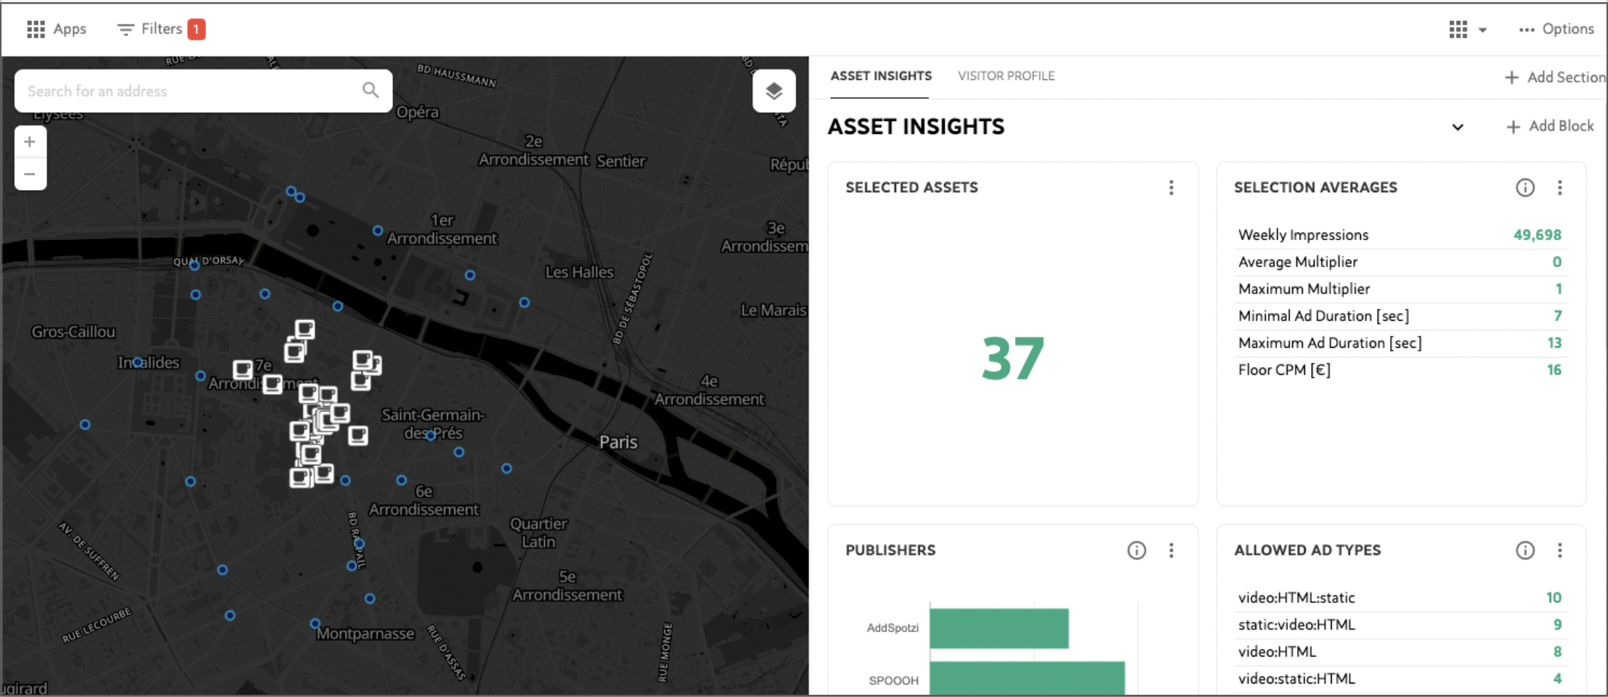Click Maximum Ad Duration row
The height and width of the screenshot is (697, 1608).
point(1400,343)
